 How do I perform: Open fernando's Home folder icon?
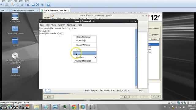(15, 30)
